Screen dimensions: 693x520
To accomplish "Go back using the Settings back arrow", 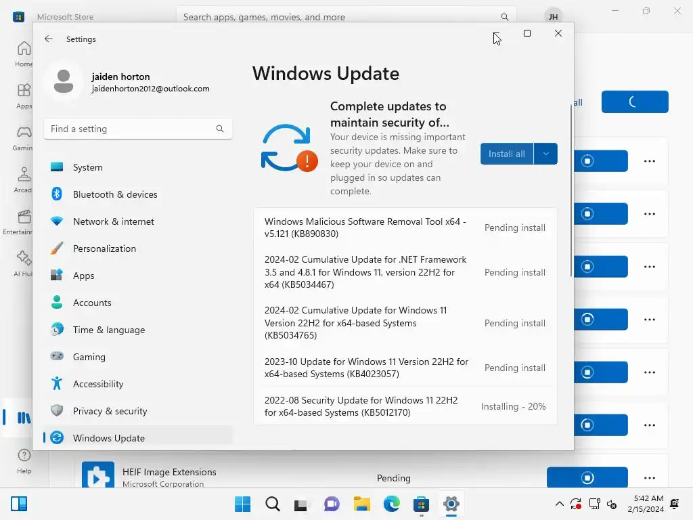I will click(49, 39).
